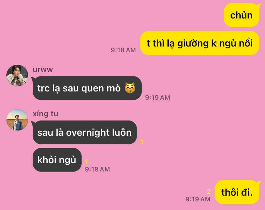Tap the 'khỏi ngủ' message bubble
The height and width of the screenshot is (210, 265).
(x=57, y=160)
